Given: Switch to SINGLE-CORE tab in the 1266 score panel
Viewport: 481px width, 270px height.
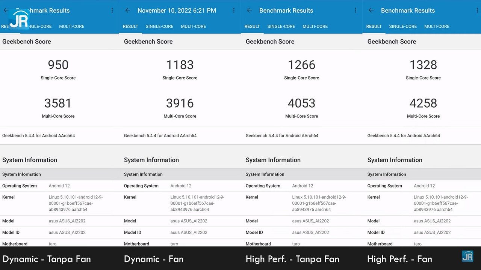Looking at the screenshot, I should point(281,26).
